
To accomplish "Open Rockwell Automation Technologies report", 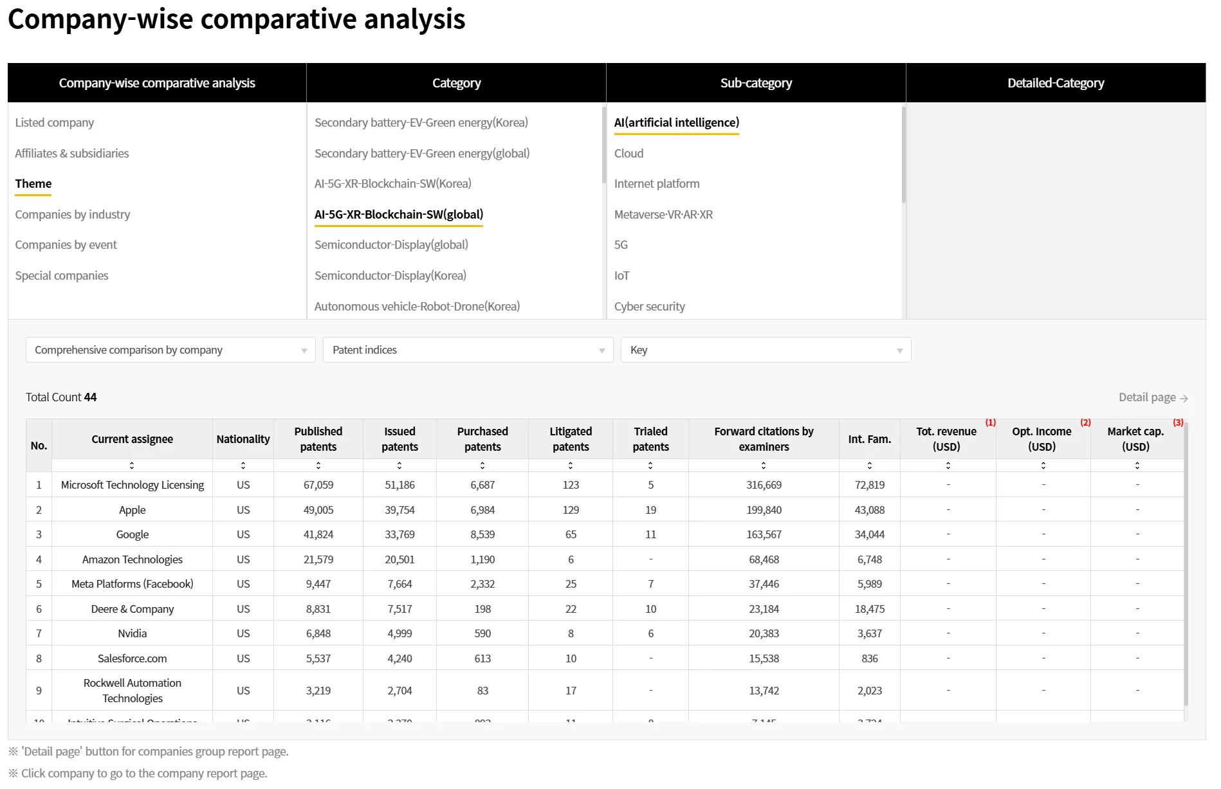I will 133,691.
